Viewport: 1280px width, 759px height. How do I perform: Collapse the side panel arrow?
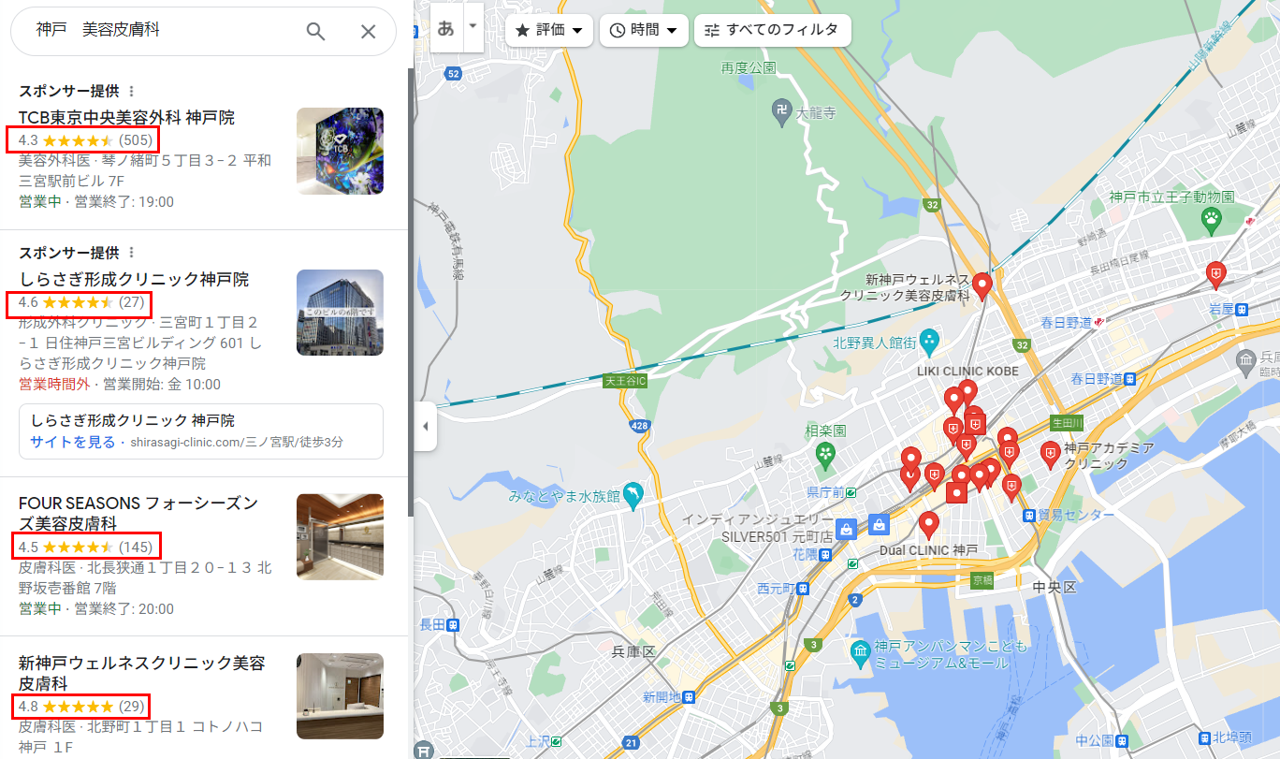tap(426, 427)
